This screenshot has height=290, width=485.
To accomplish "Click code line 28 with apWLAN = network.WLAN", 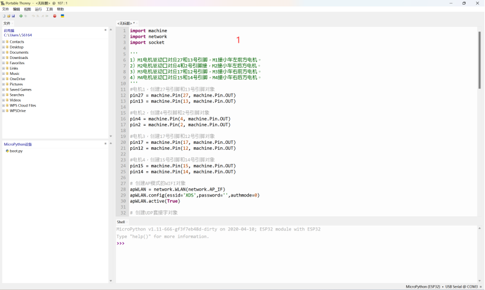I will click(x=178, y=189).
